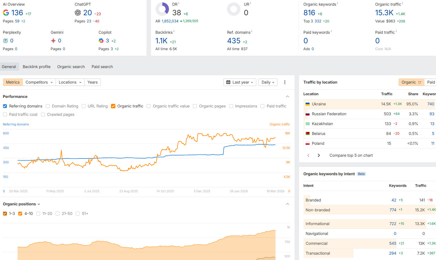Open the three-dot chart options menu
The height and width of the screenshot is (260, 436).
click(285, 82)
